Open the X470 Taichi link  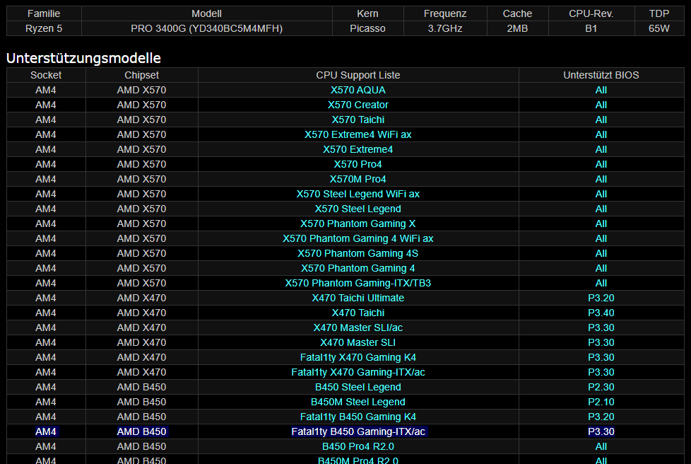(358, 313)
